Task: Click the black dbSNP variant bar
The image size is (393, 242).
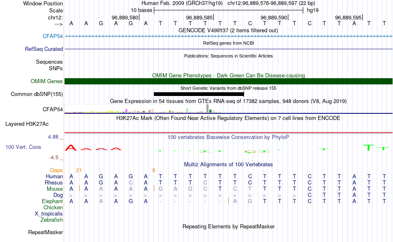Action: 199,94
